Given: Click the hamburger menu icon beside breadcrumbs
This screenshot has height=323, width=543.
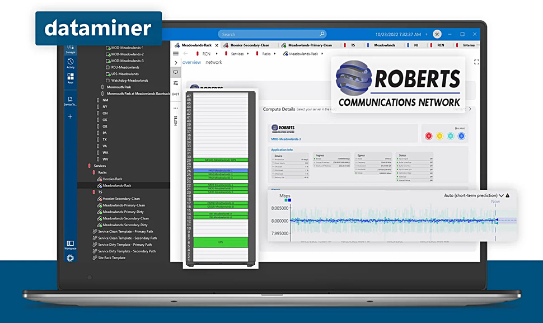Looking at the screenshot, I should [x=176, y=54].
